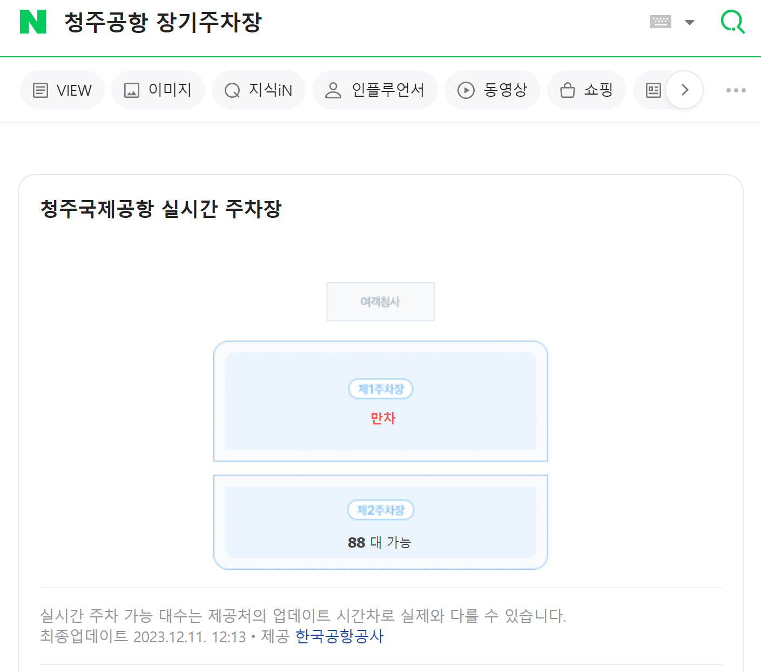
Task: Click the red 만차 status text
Action: tap(382, 418)
